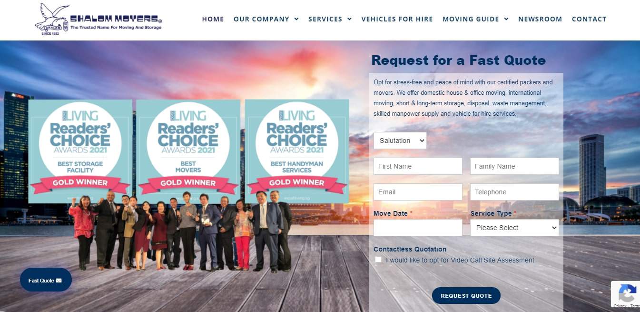The width and height of the screenshot is (640, 312).
Task: Click the floating Fast Quote button
Action: (46, 280)
